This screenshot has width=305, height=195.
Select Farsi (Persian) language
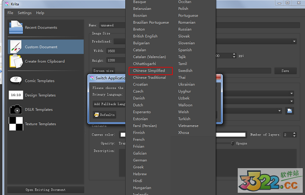tap(145, 126)
